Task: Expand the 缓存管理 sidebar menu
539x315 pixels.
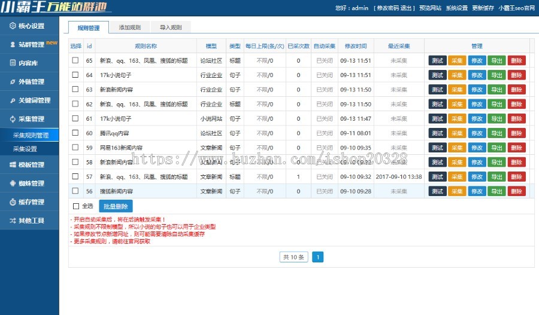Action: click(x=29, y=202)
